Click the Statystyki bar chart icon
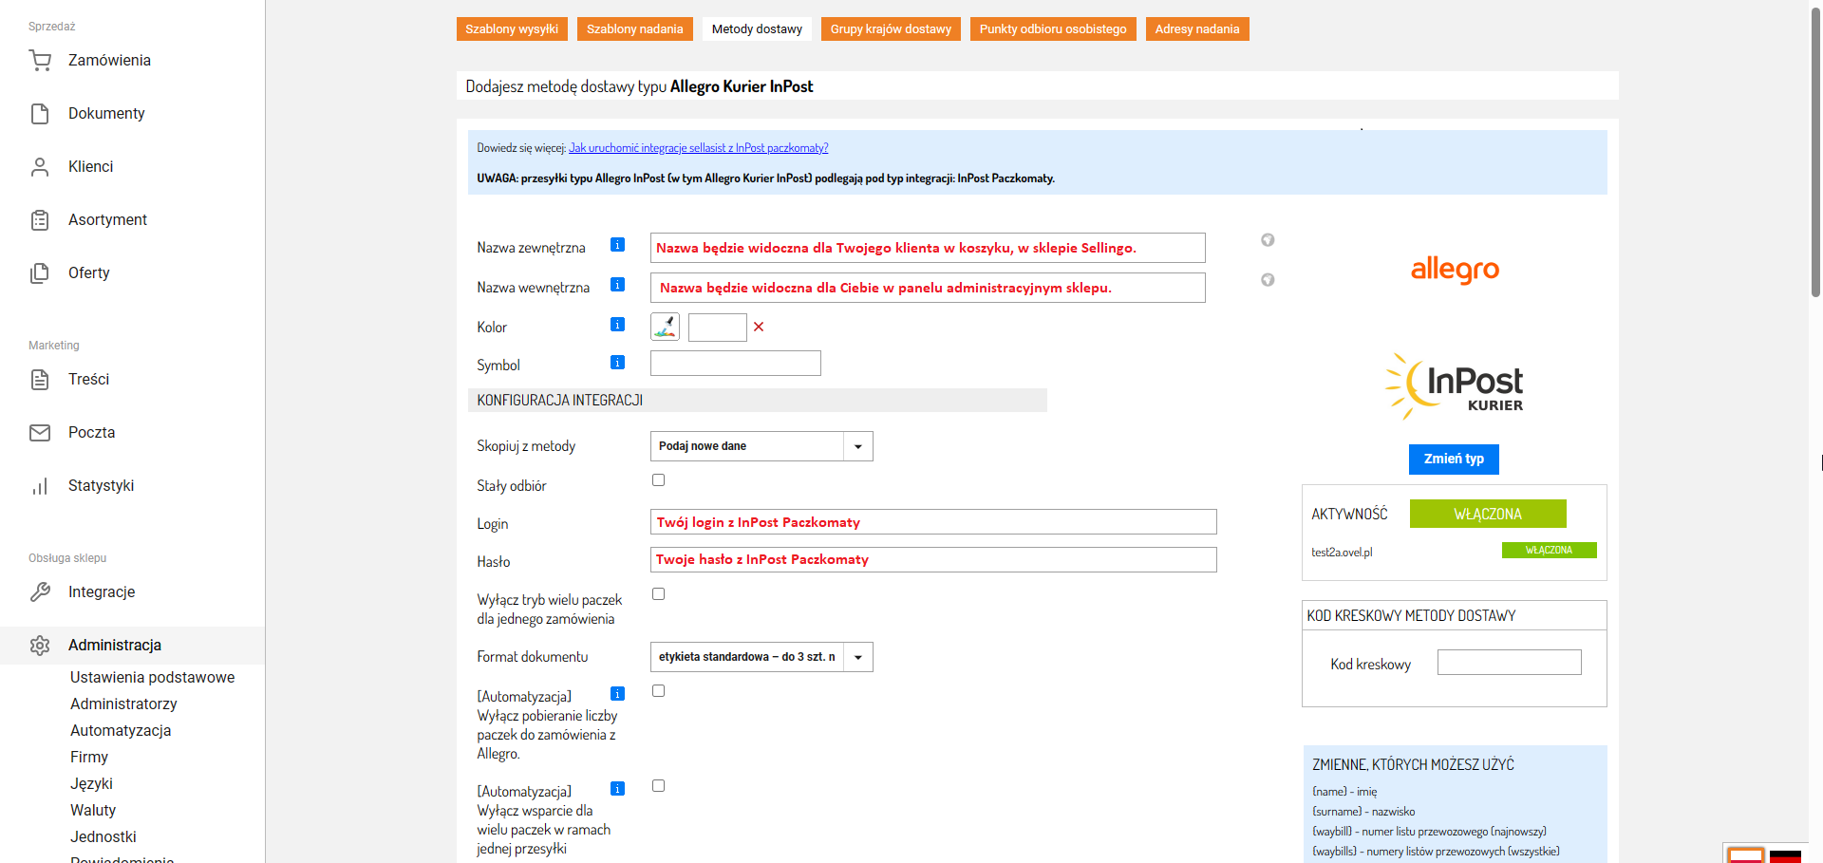The height and width of the screenshot is (863, 1823). coord(40,486)
